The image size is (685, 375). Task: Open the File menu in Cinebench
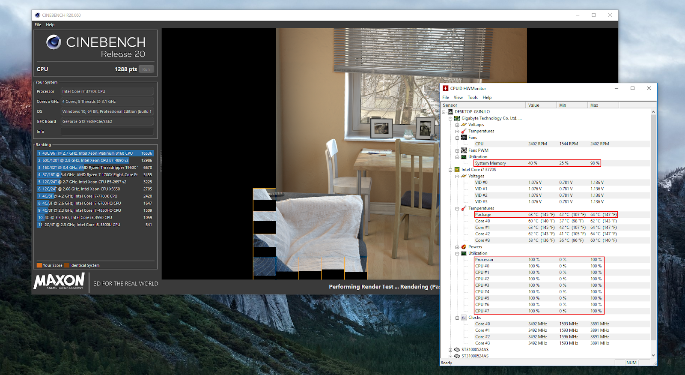[38, 25]
